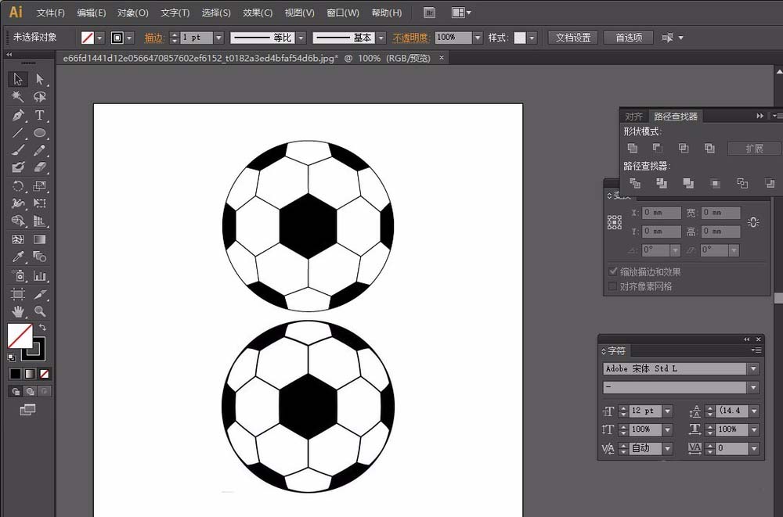Activate the Eyedropper tool

coord(18,257)
